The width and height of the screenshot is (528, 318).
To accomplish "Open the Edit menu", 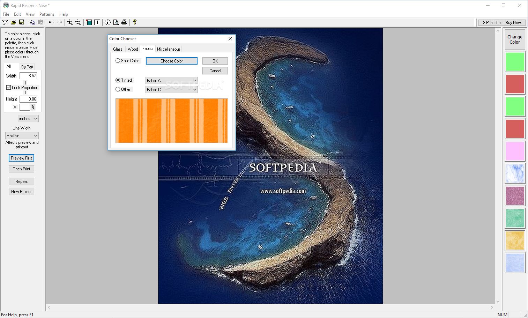I will [x=17, y=14].
